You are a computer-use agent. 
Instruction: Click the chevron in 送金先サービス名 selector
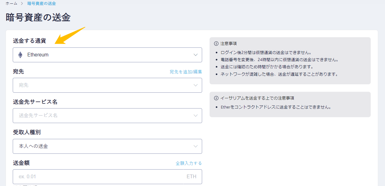(196, 116)
